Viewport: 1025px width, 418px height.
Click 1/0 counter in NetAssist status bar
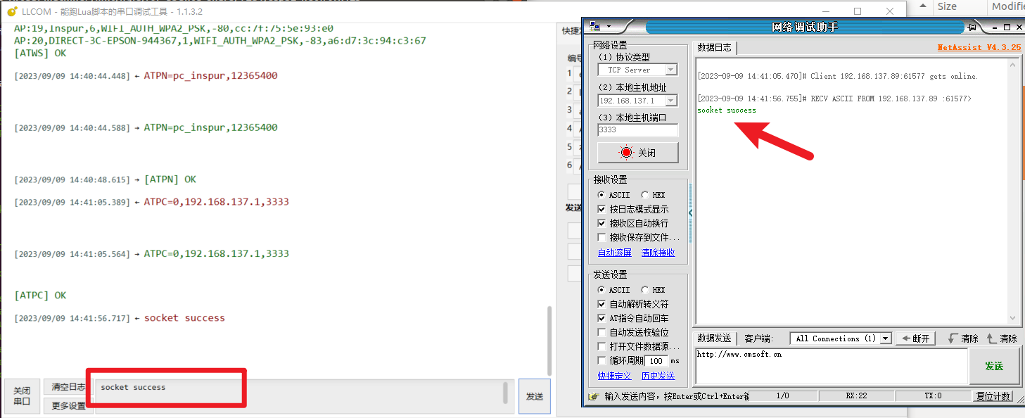(782, 396)
